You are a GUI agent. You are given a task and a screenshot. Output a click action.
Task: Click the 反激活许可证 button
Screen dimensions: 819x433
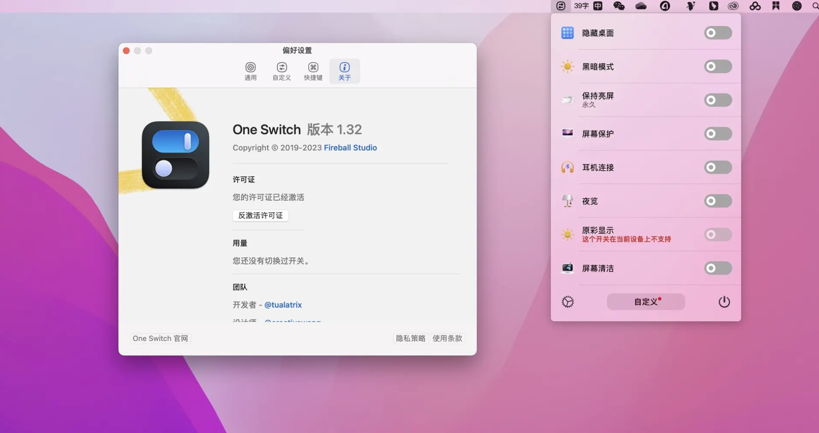tap(260, 215)
